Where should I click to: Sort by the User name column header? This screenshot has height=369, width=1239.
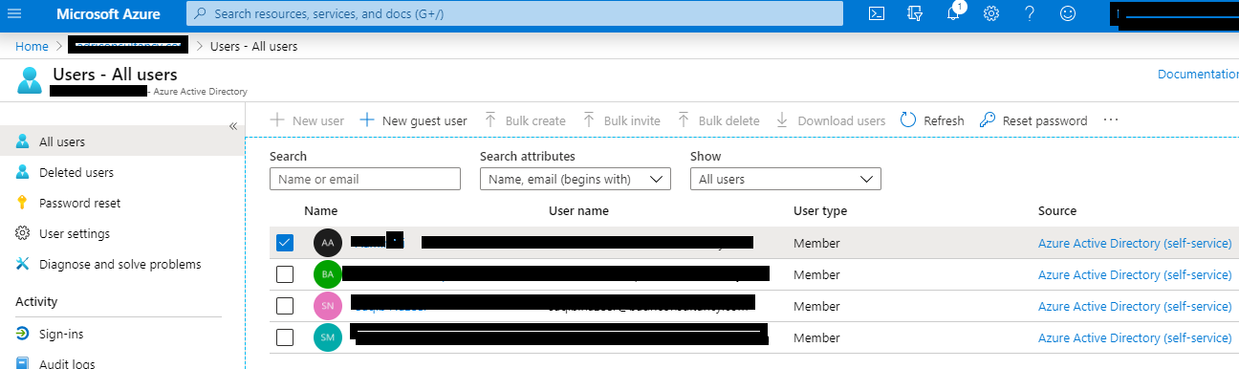(578, 210)
